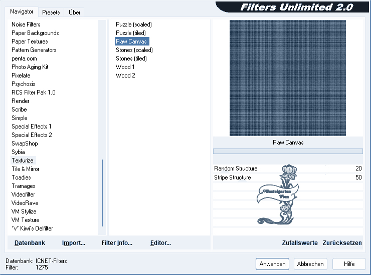Select Psychosis category
371x275 pixels.
[x=23, y=84]
